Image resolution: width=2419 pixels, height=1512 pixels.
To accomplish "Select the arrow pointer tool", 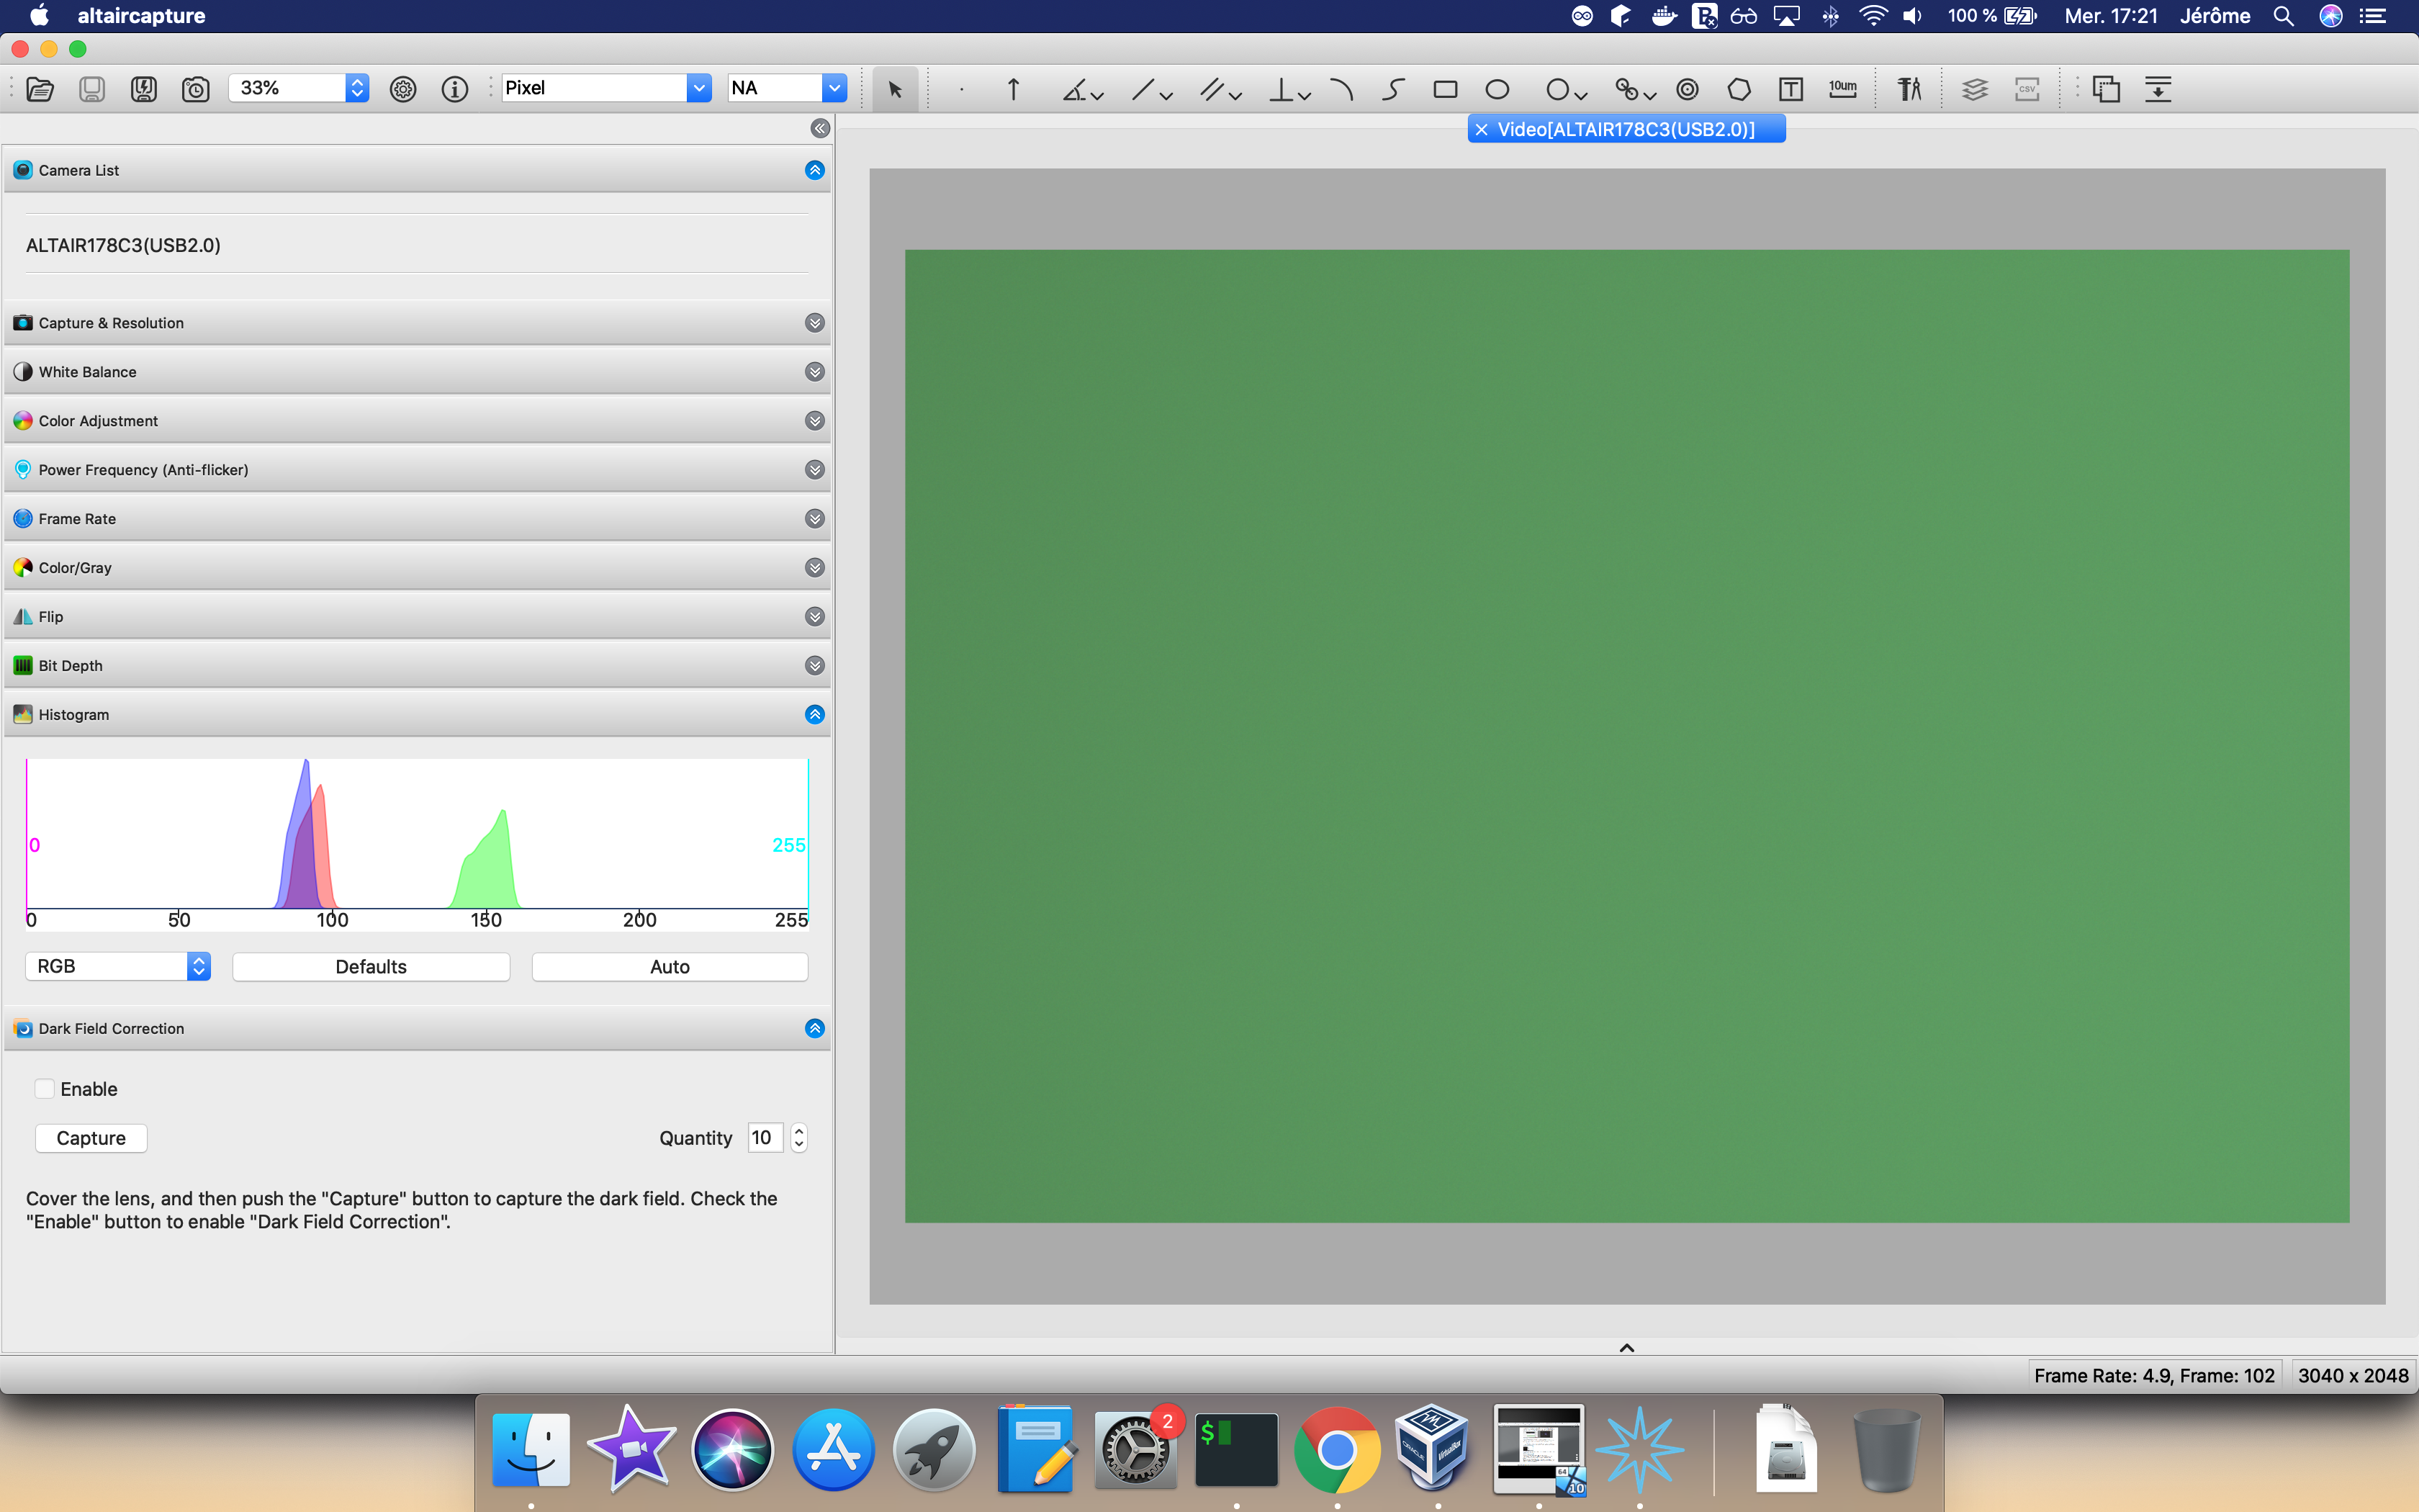I will tap(895, 89).
